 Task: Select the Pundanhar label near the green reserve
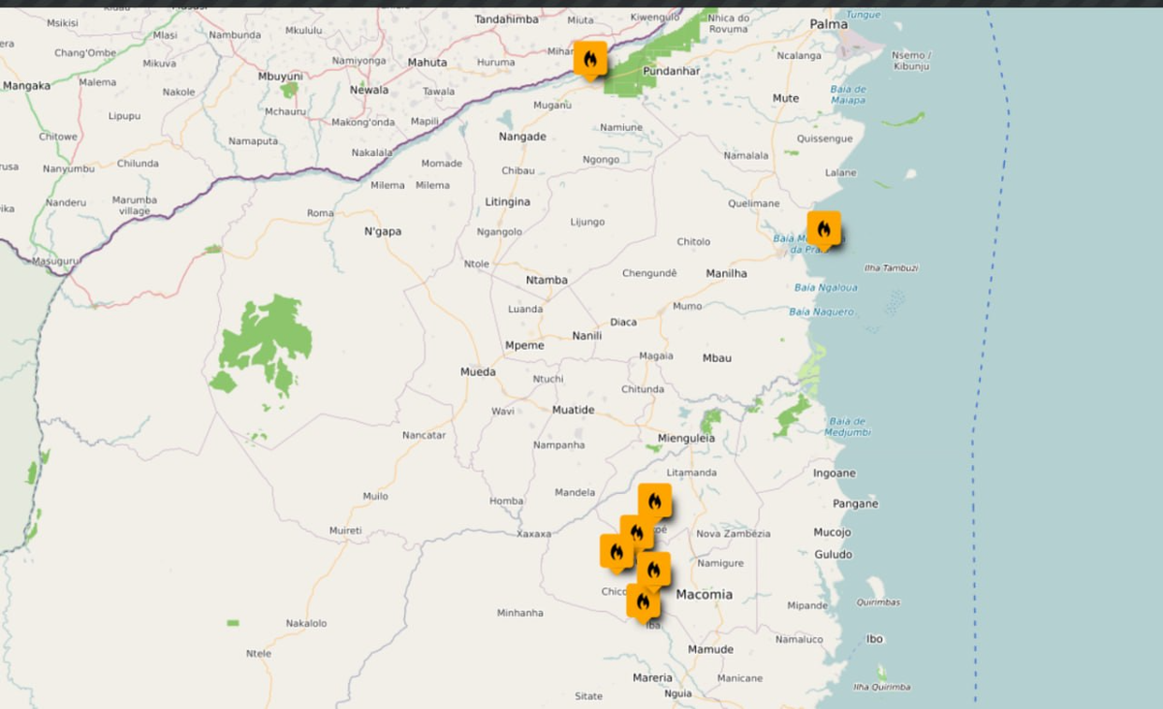point(673,72)
